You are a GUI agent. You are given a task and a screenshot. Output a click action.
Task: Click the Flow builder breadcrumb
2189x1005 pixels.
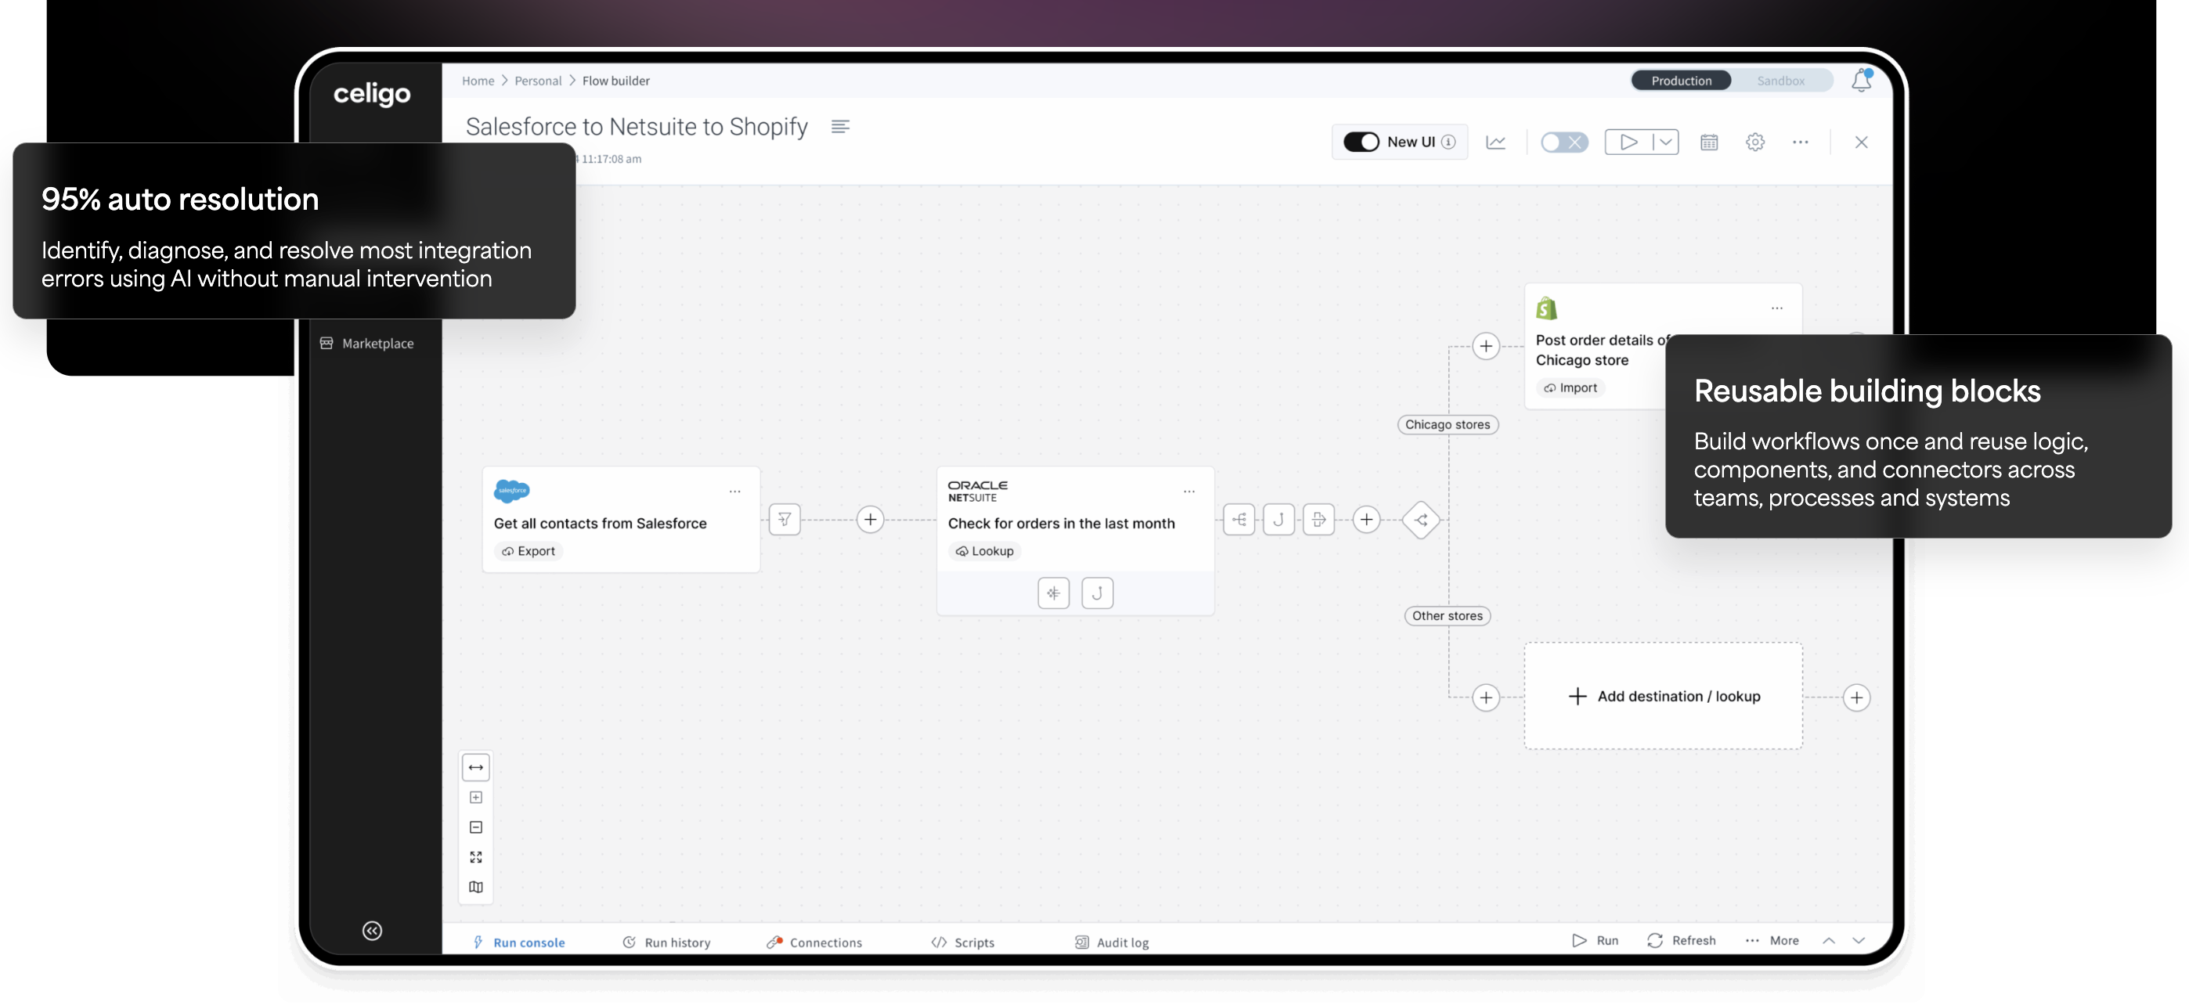coord(615,81)
